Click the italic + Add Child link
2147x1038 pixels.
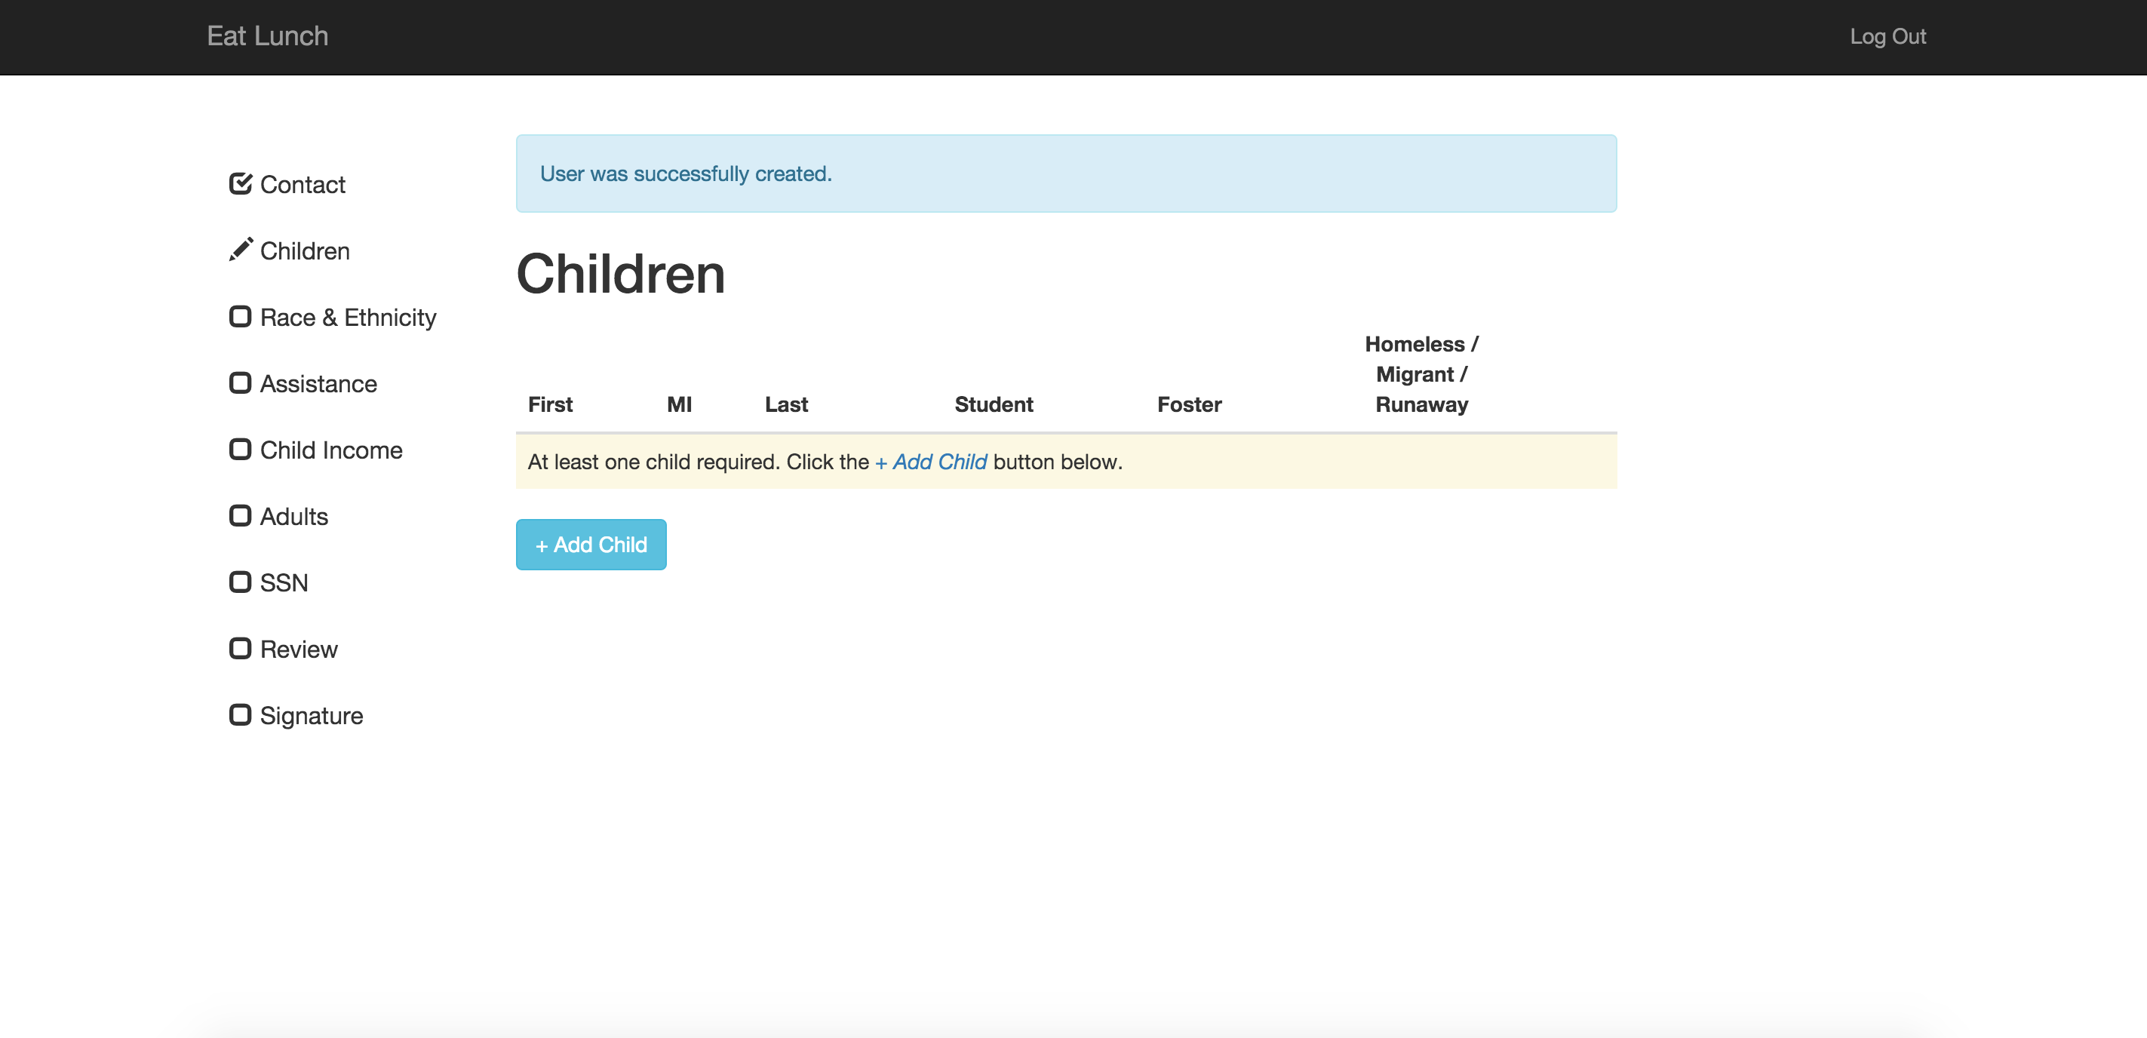(x=930, y=462)
